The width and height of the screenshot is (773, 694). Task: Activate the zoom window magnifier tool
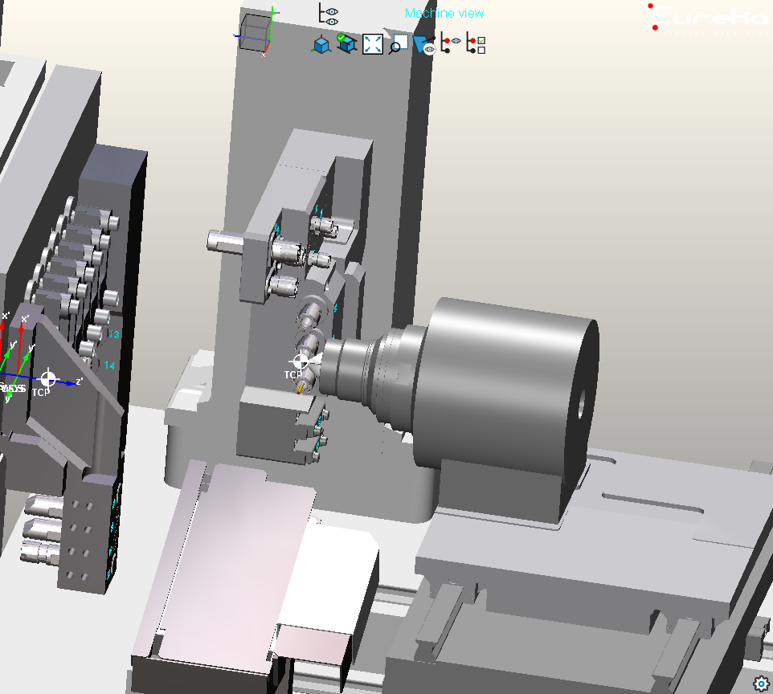(x=397, y=45)
